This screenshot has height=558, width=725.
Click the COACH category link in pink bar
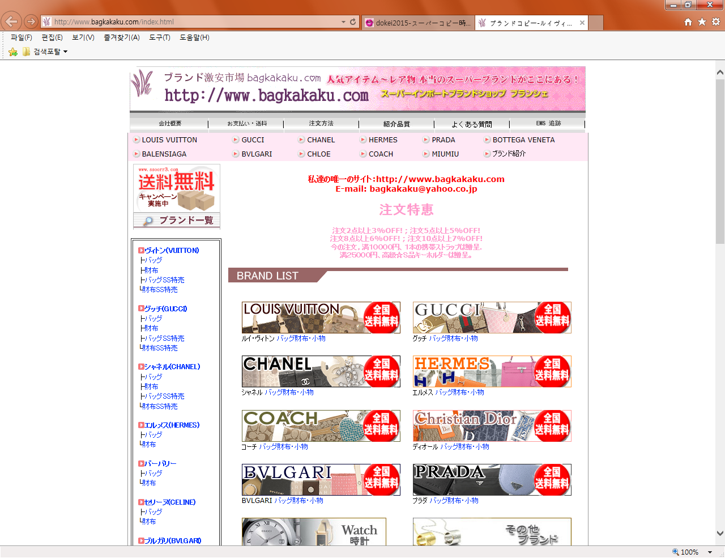pyautogui.click(x=381, y=154)
